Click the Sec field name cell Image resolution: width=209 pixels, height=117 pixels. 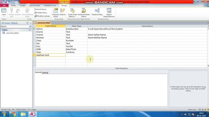(51, 44)
